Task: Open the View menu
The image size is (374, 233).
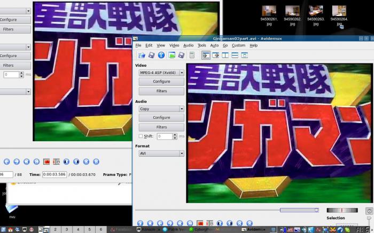Action: 161,45
